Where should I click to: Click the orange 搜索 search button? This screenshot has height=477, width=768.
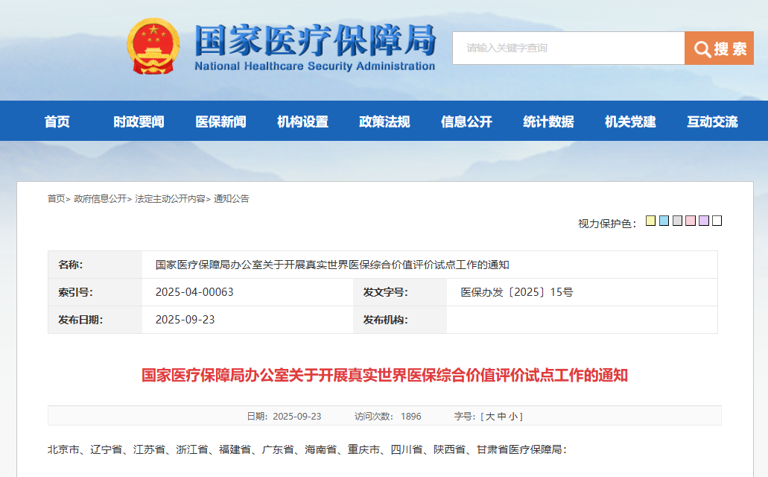(719, 48)
